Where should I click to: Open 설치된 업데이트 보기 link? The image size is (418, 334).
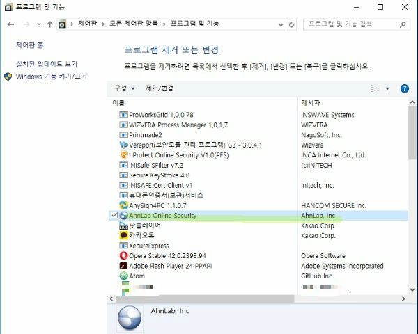[x=47, y=64]
